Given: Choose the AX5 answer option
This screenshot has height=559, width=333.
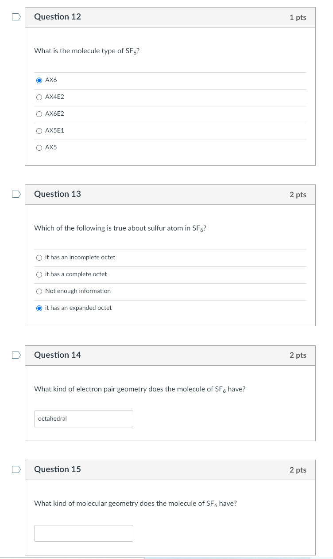Looking at the screenshot, I should (x=39, y=148).
